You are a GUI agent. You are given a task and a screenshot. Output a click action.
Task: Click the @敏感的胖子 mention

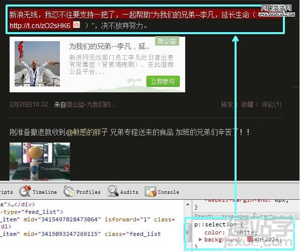coord(87,132)
